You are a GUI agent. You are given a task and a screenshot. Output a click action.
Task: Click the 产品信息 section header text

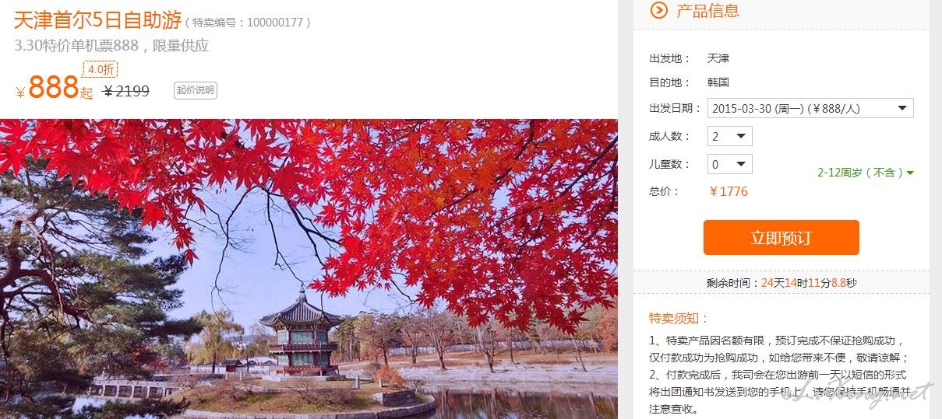coord(707,10)
